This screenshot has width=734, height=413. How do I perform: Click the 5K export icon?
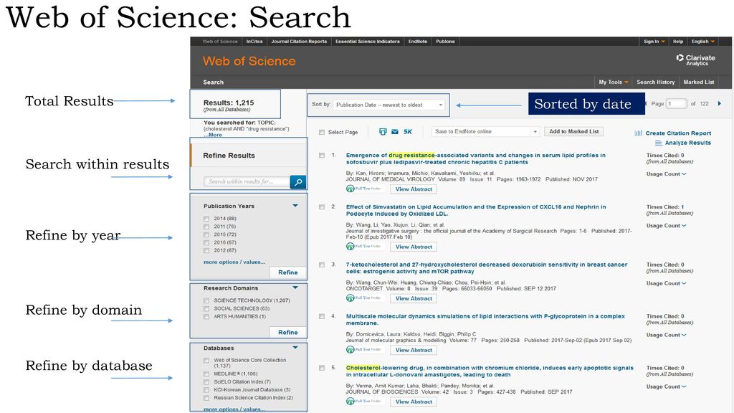(x=408, y=132)
